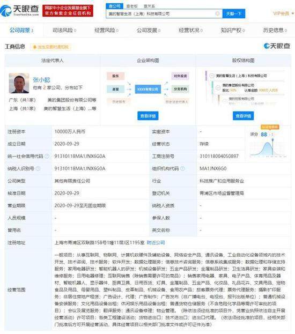The width and height of the screenshot is (295, 334).
Task: Switch to the 经营风险 tab
Action: pos(106,30)
